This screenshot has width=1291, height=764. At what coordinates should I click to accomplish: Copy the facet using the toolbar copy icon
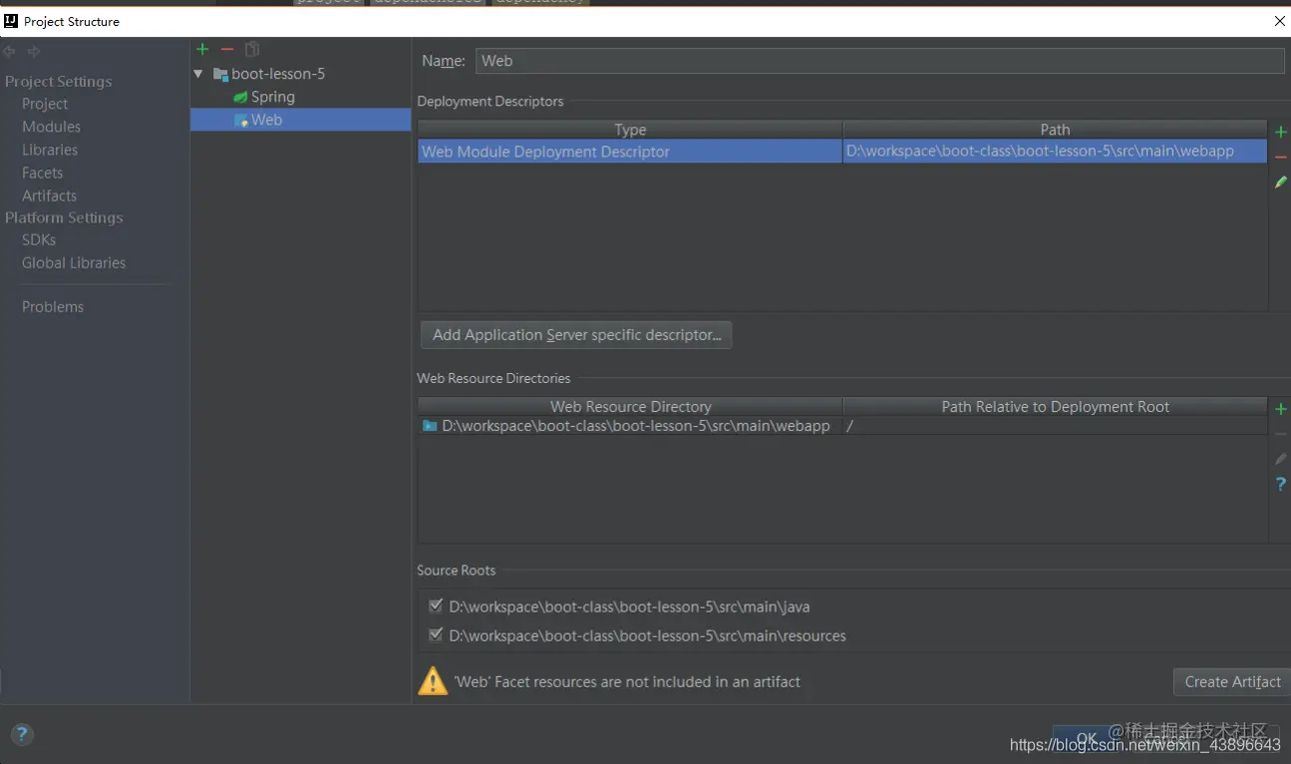pos(252,49)
